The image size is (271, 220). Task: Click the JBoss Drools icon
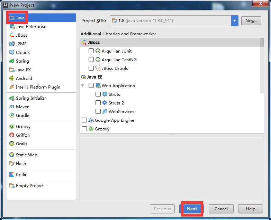tap(98, 68)
